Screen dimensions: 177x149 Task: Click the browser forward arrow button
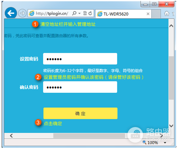click(x=22, y=13)
